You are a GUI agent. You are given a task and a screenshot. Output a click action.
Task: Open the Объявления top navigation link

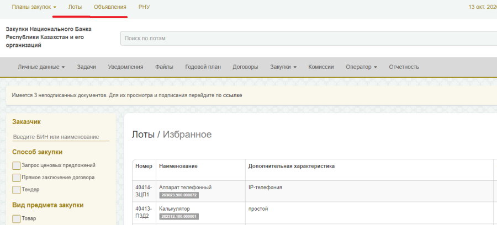(x=110, y=7)
